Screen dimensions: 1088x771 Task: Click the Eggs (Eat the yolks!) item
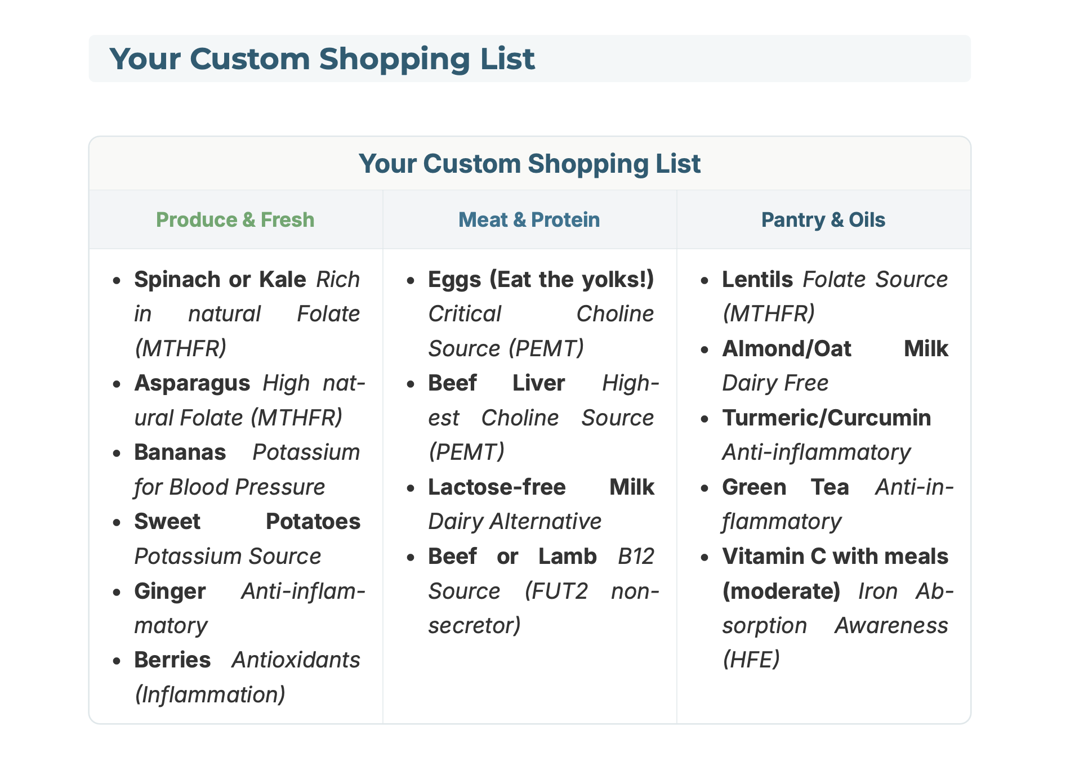coord(541,280)
